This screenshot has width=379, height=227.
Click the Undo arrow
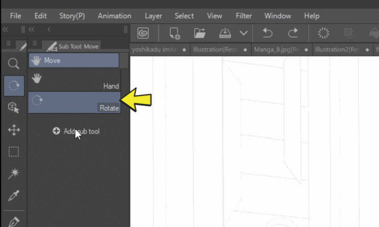point(268,33)
